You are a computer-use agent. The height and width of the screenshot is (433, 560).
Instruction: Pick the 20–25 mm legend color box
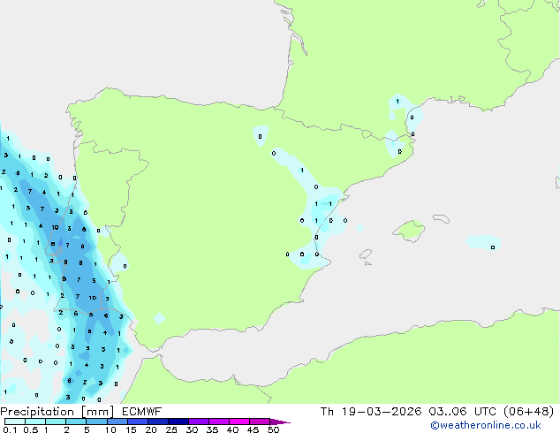click(157, 422)
